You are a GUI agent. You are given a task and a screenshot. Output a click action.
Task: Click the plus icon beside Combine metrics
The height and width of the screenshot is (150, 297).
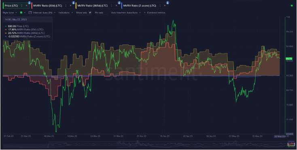[145, 13]
